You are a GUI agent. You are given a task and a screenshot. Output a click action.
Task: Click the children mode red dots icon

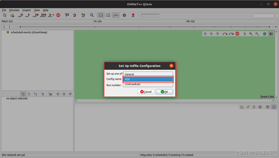coord(43,94)
